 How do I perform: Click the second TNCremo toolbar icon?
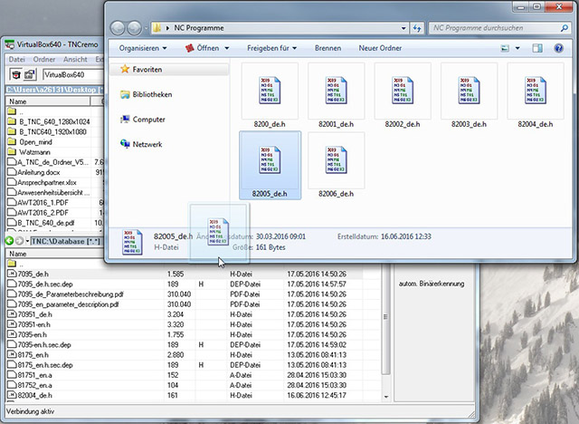point(31,74)
